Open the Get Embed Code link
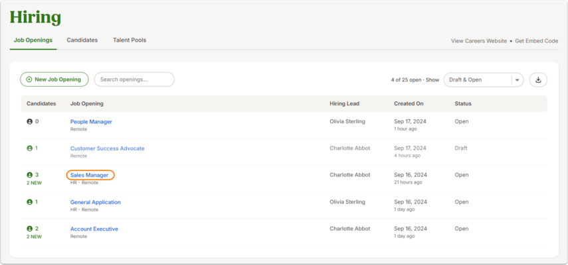The height and width of the screenshot is (265, 568). coord(537,41)
